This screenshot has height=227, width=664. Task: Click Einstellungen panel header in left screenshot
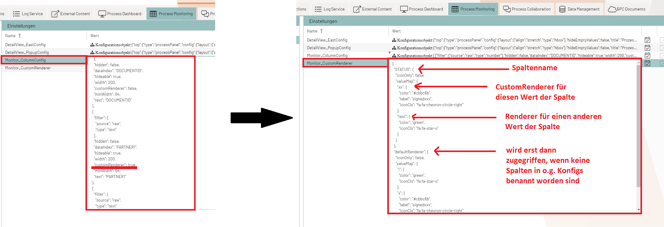point(108,26)
